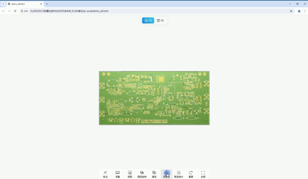308x179 pixels.
Task: Bookmark this page with star icon
Action: pos(291,11)
